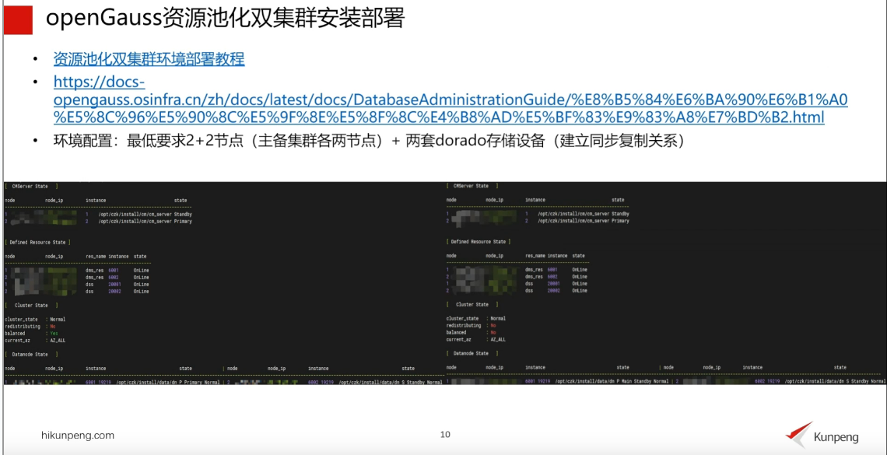Image resolution: width=887 pixels, height=455 pixels.
Task: Click the slide page number 10
Action: pyautogui.click(x=445, y=435)
